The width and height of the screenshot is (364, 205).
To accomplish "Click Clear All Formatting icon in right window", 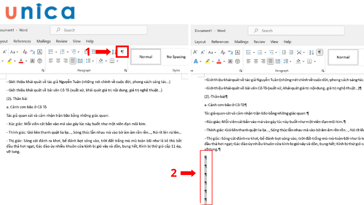I will tap(222, 52).
